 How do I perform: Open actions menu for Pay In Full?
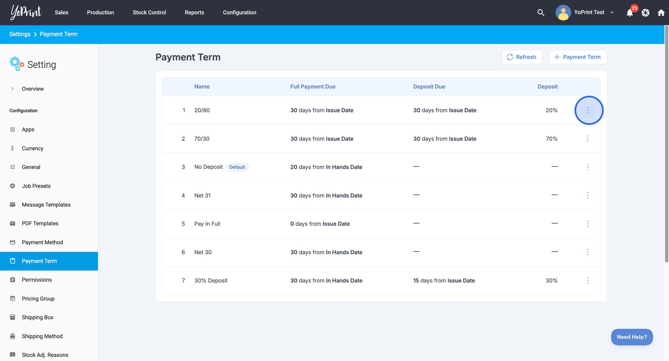(x=587, y=224)
